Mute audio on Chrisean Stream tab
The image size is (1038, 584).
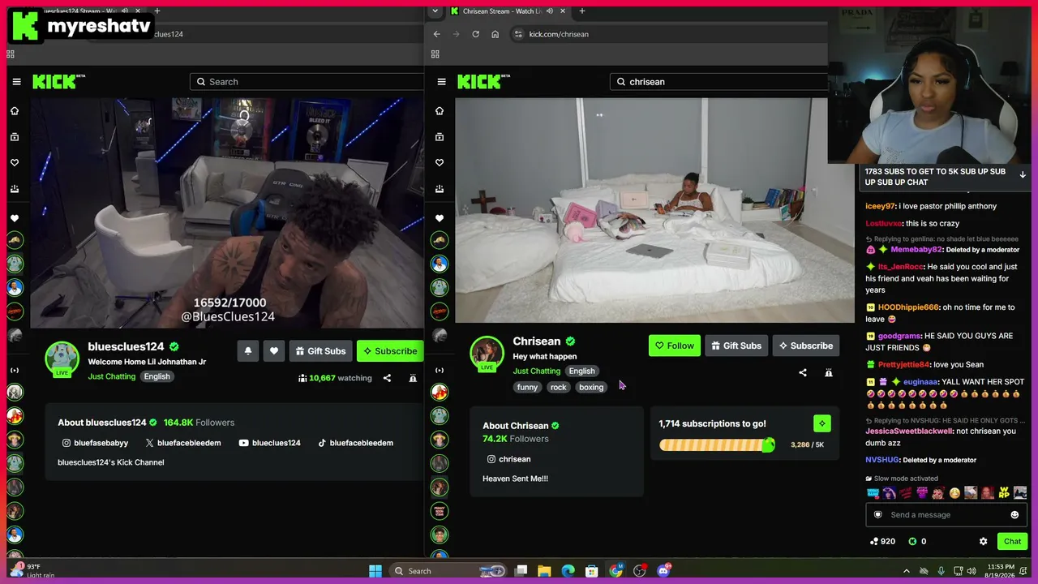pos(551,11)
